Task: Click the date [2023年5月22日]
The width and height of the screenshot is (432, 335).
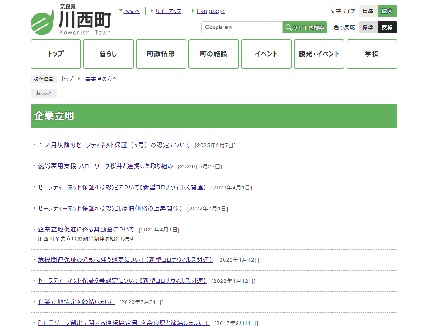Action: coord(200,166)
